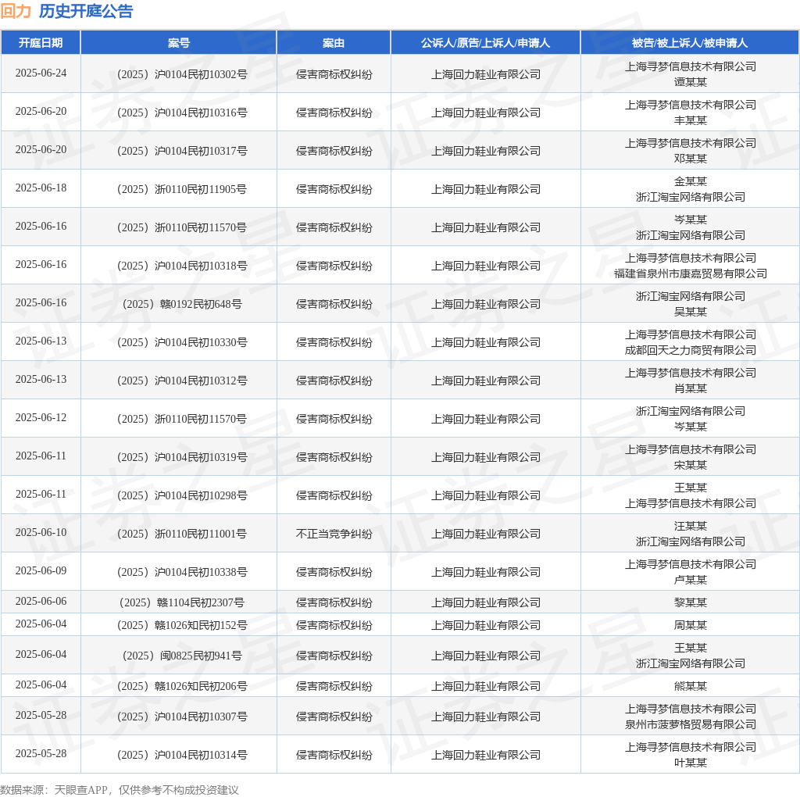The image size is (800, 797).
Task: Click the date 2025-06-10
Action: click(x=41, y=532)
